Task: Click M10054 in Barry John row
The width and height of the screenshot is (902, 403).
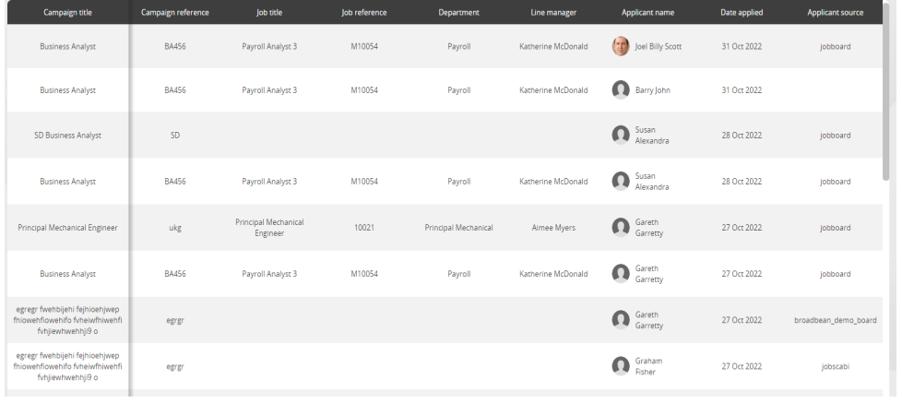Action: tap(364, 90)
